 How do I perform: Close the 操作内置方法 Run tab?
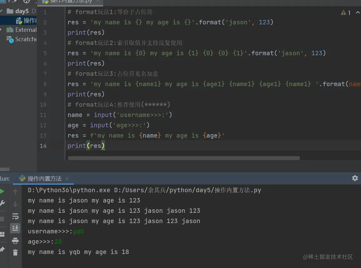click(x=67, y=179)
